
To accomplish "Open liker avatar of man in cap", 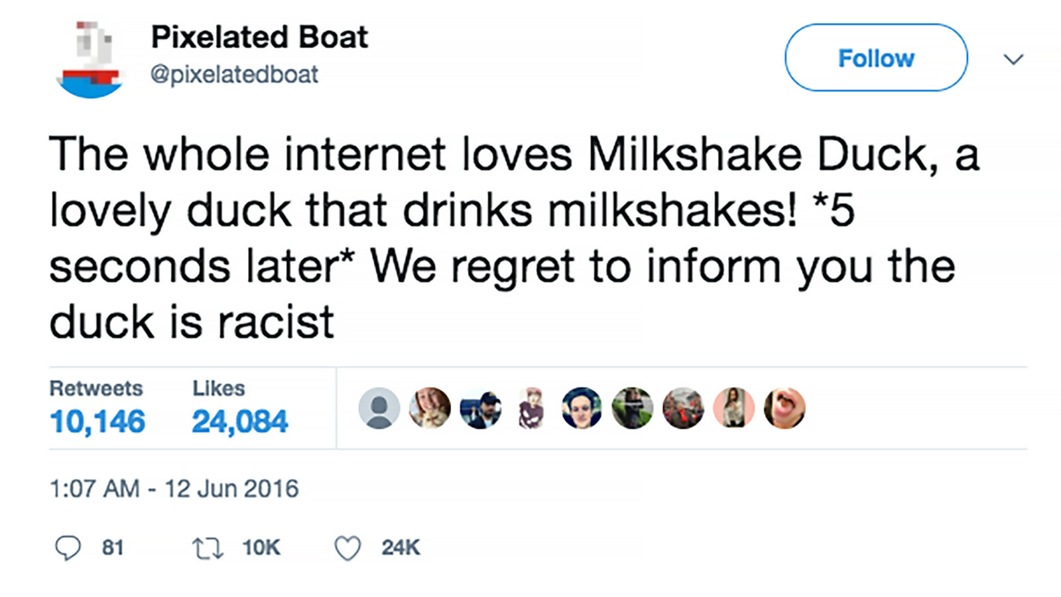I will [480, 408].
